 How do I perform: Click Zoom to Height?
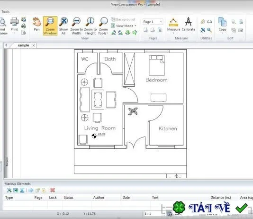[90, 26]
